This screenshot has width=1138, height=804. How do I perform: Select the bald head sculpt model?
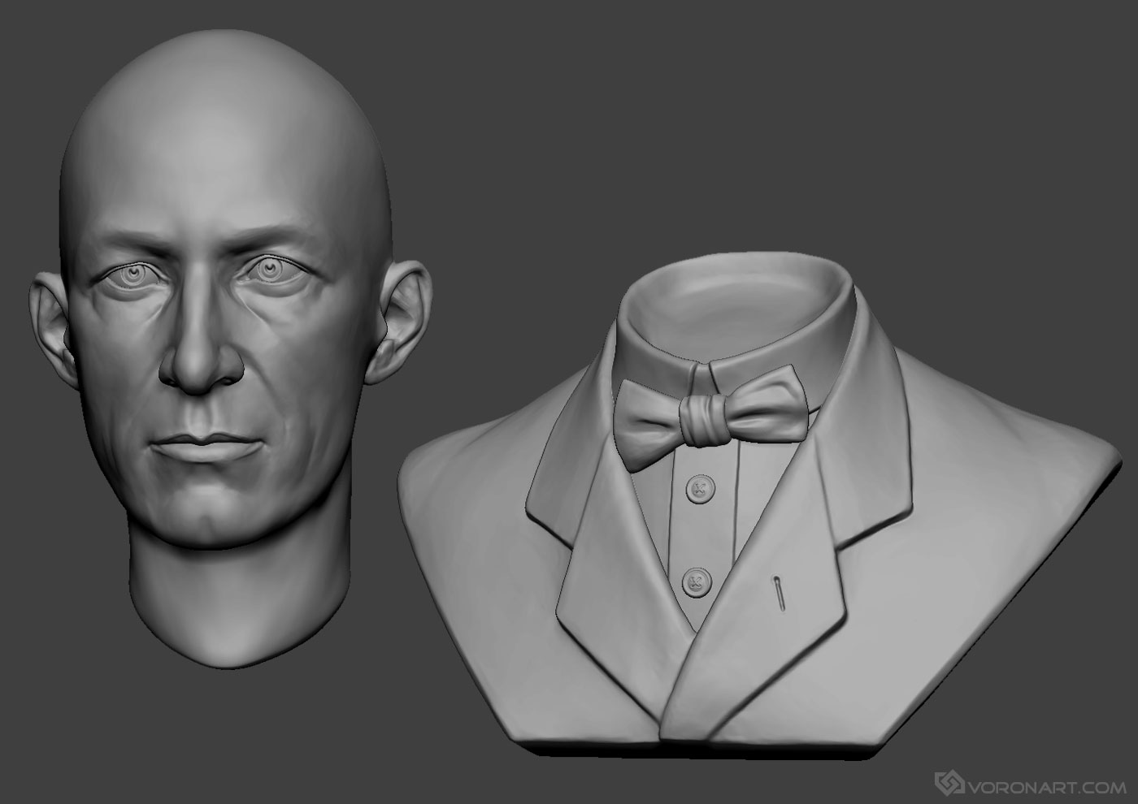[232, 349]
